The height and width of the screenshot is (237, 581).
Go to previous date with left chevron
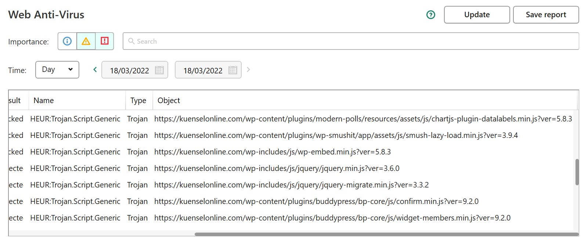pyautogui.click(x=95, y=69)
